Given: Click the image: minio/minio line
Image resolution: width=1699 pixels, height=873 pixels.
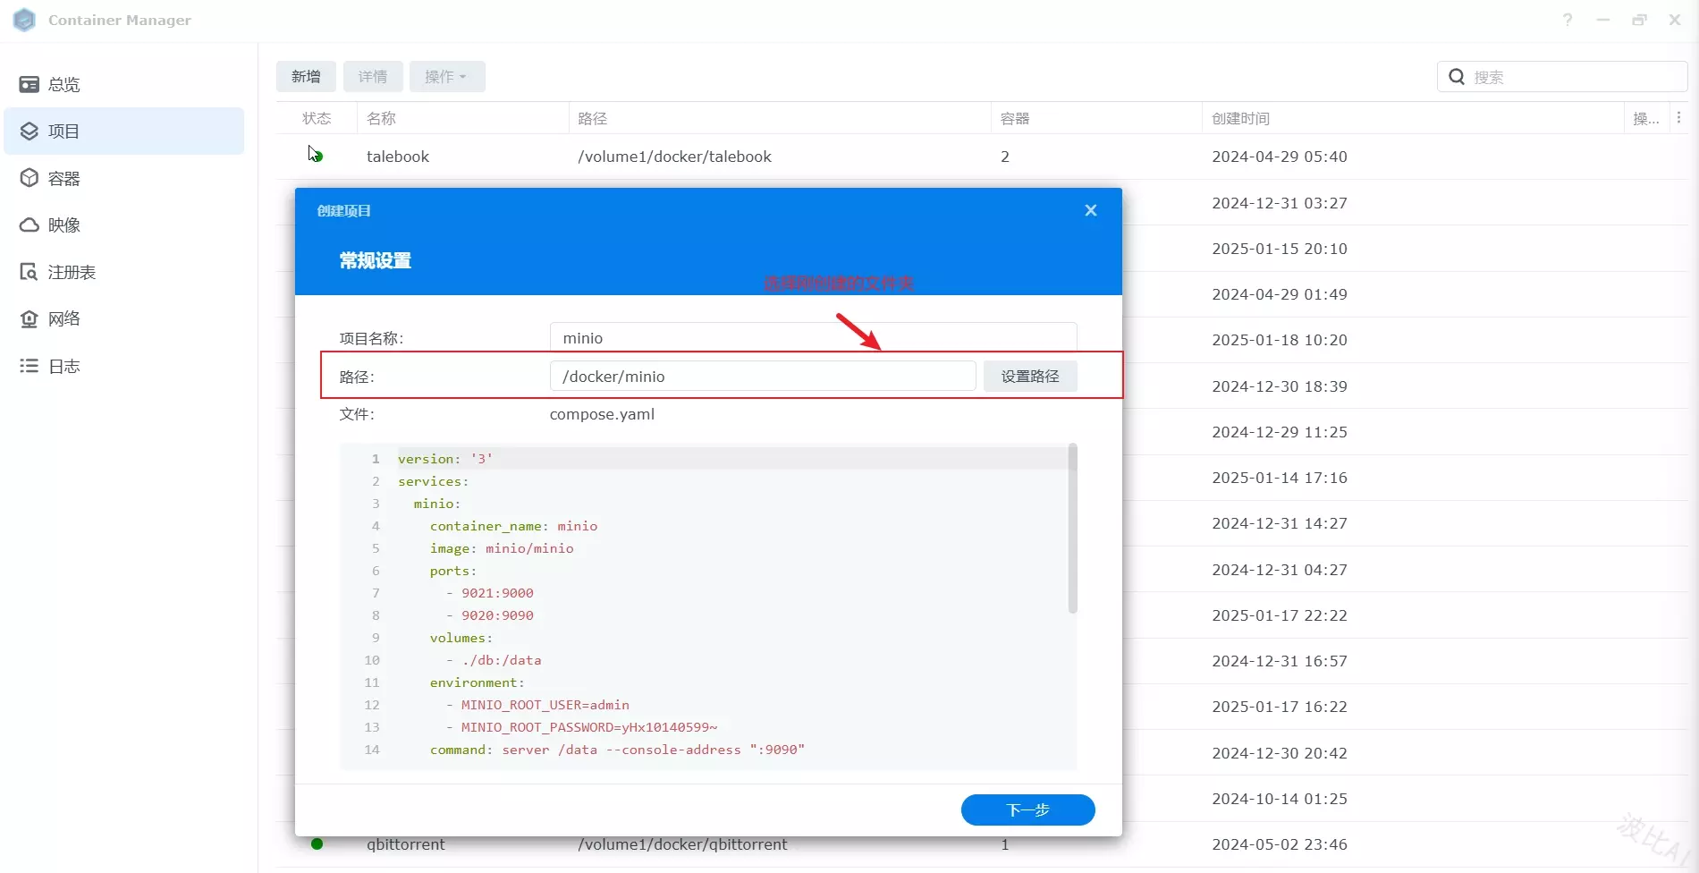Looking at the screenshot, I should [502, 548].
